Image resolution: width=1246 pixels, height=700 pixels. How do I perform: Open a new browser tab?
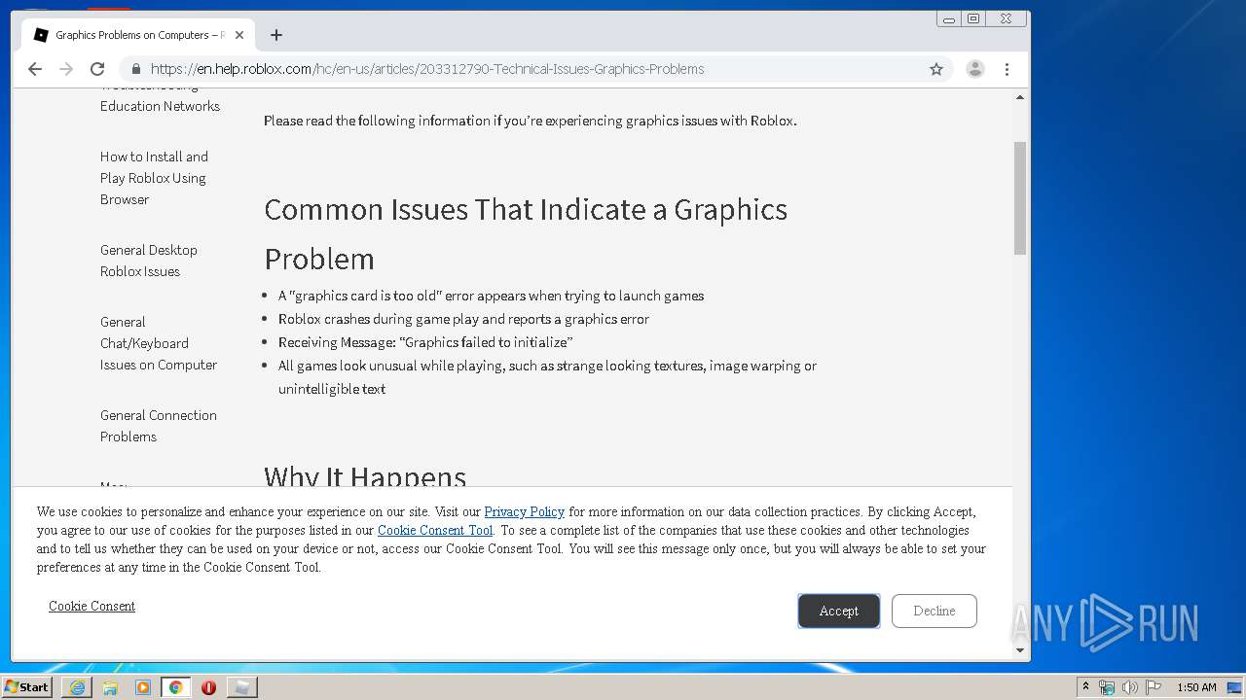276,35
